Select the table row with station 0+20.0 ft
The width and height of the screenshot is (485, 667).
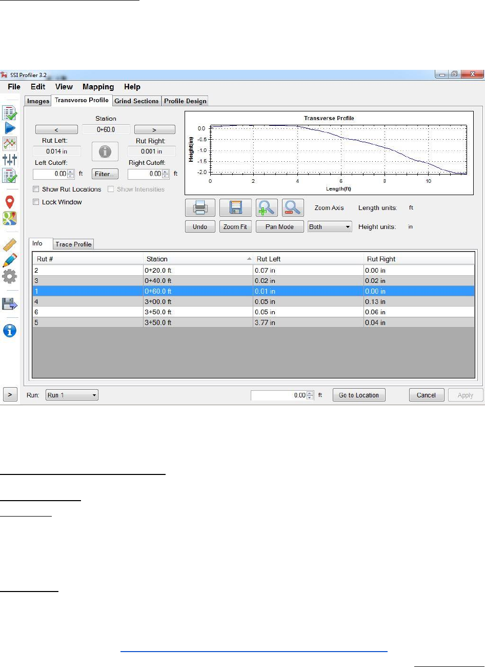[x=254, y=270]
